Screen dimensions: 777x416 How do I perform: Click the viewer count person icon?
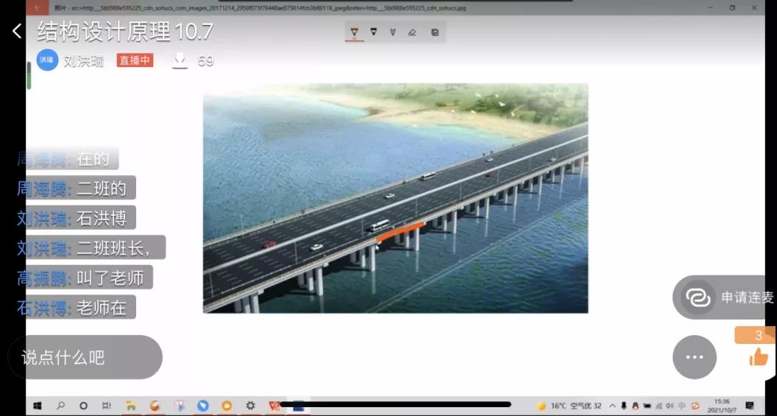coord(180,60)
